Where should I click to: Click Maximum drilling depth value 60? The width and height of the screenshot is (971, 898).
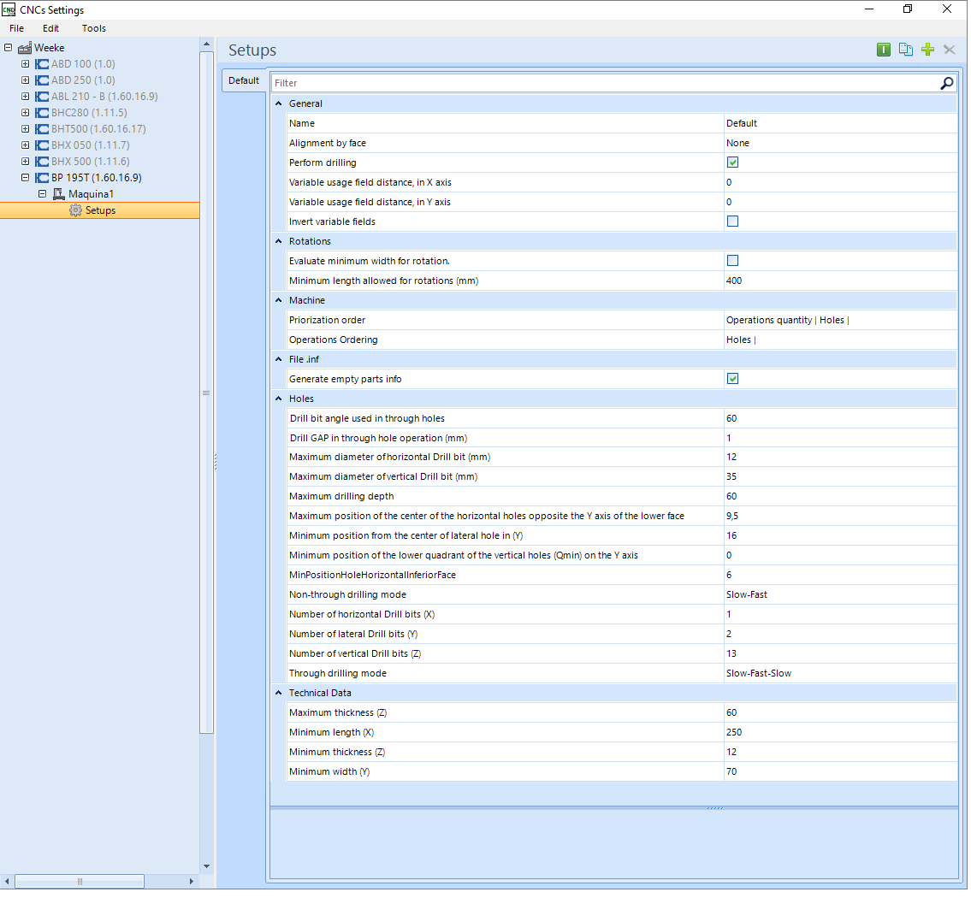[x=842, y=498]
